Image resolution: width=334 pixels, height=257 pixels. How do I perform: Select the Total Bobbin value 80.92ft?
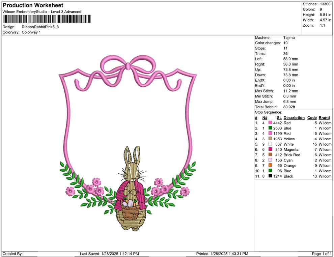click(289, 107)
